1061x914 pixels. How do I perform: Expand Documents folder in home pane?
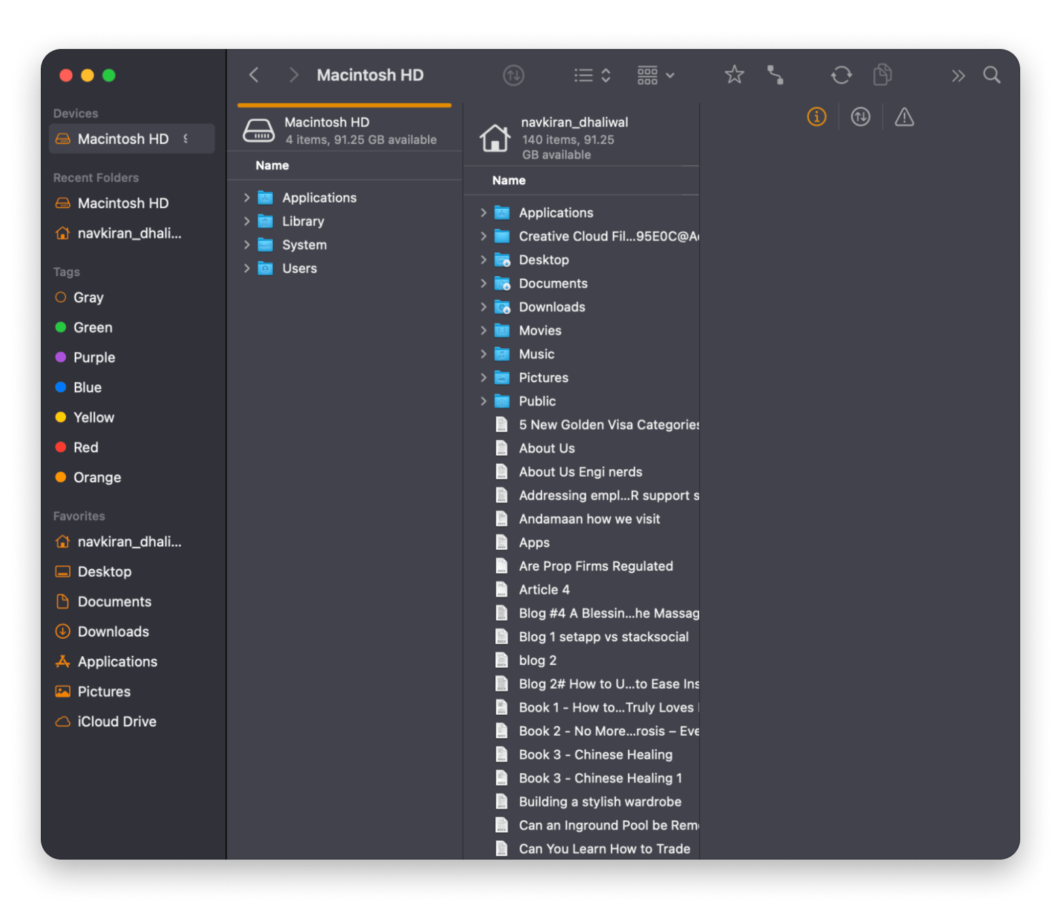coord(484,283)
